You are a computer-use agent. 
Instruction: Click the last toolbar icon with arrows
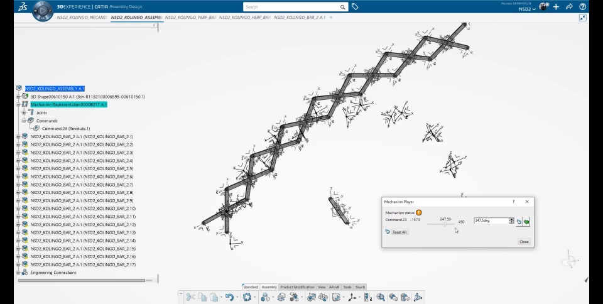pyautogui.click(x=418, y=297)
